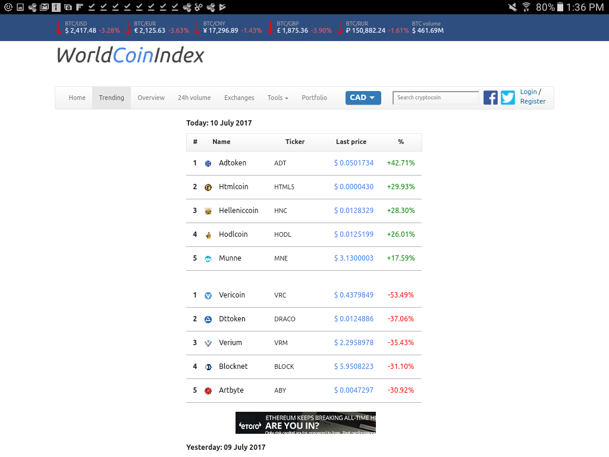Click the Helleniccoin coin icon

[x=208, y=211]
